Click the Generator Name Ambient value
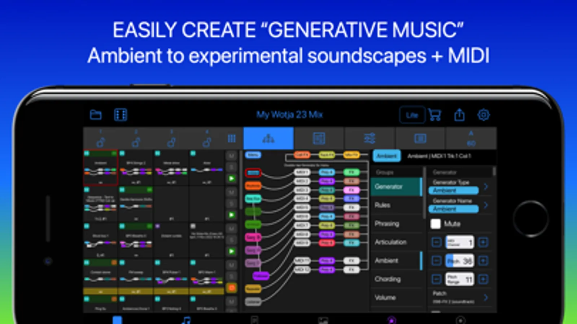Image resolution: width=577 pixels, height=324 pixels. coord(454,208)
